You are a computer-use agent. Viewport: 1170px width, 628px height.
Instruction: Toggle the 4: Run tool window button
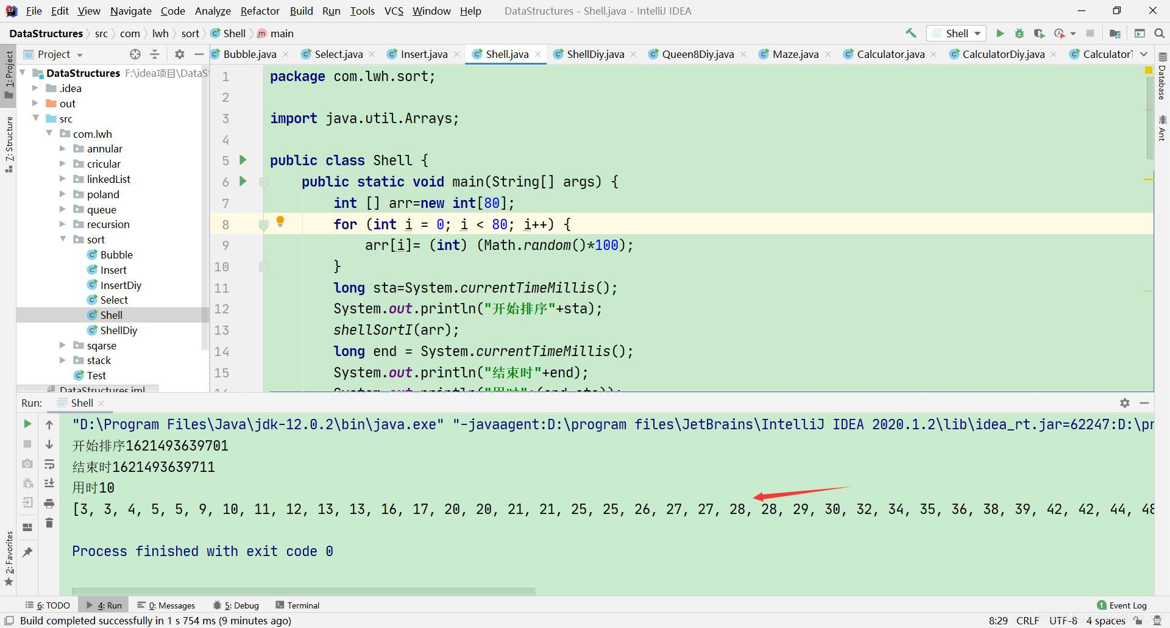104,605
